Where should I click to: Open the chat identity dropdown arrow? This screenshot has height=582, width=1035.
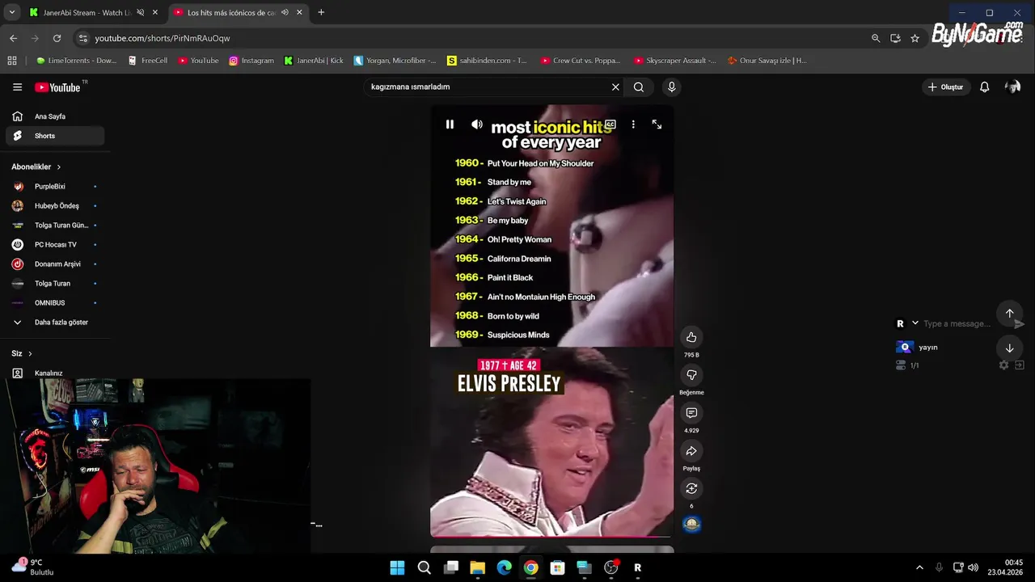point(915,323)
